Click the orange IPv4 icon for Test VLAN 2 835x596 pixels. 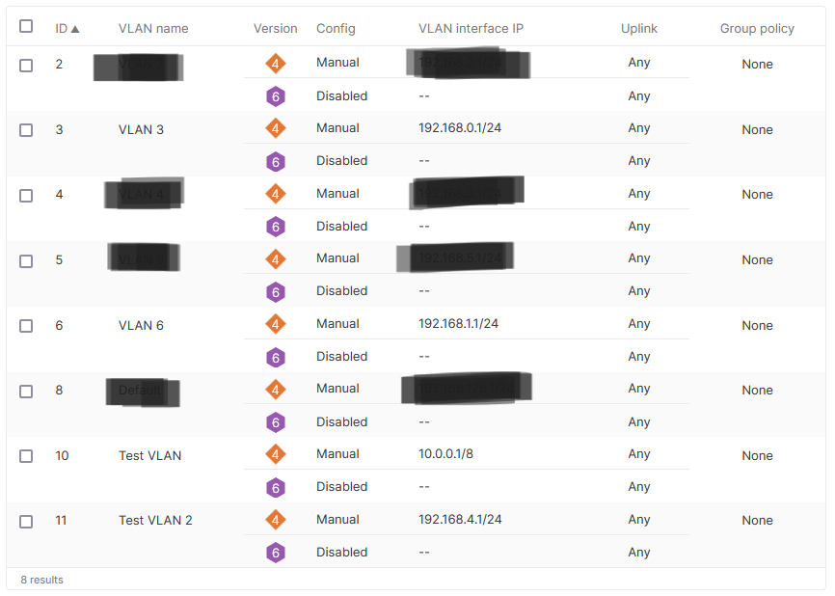pyautogui.click(x=276, y=519)
